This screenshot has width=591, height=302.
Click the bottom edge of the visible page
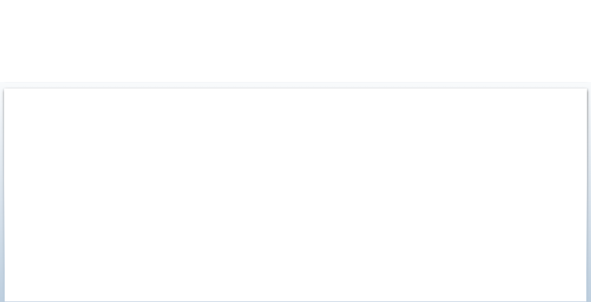click(295, 301)
